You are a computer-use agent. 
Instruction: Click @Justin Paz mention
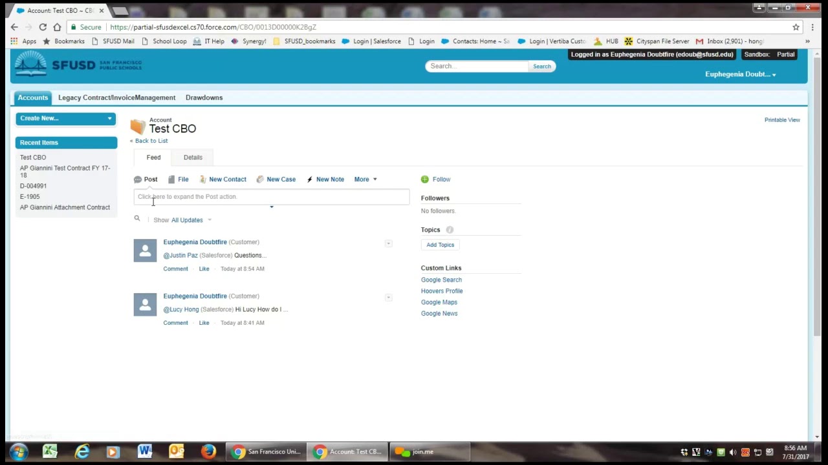click(180, 256)
